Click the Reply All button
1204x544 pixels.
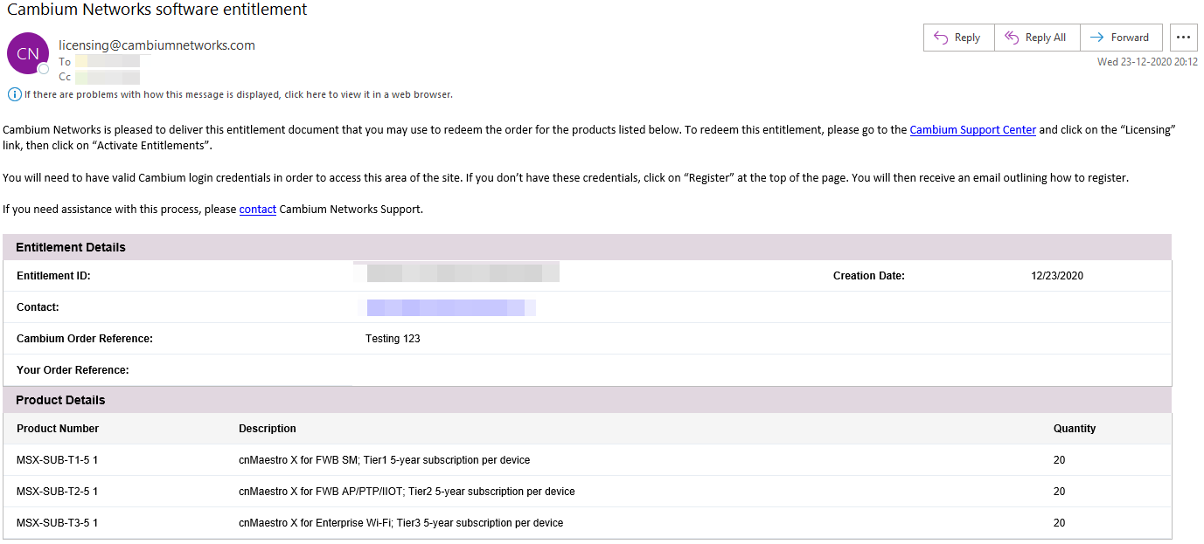1036,38
